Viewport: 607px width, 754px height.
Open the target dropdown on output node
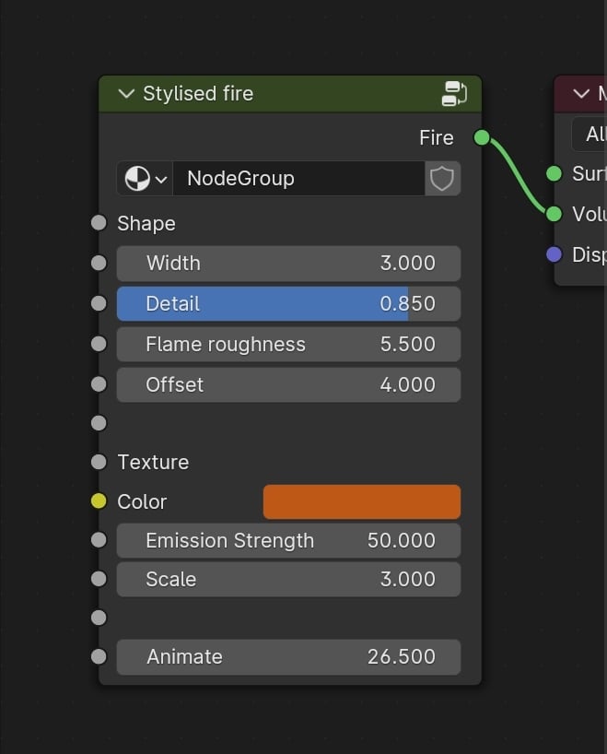pyautogui.click(x=590, y=135)
